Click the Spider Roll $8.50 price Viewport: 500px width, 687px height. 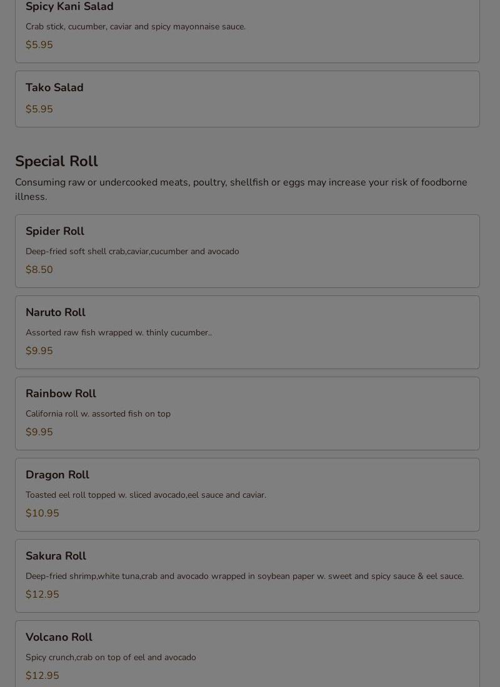coord(39,269)
